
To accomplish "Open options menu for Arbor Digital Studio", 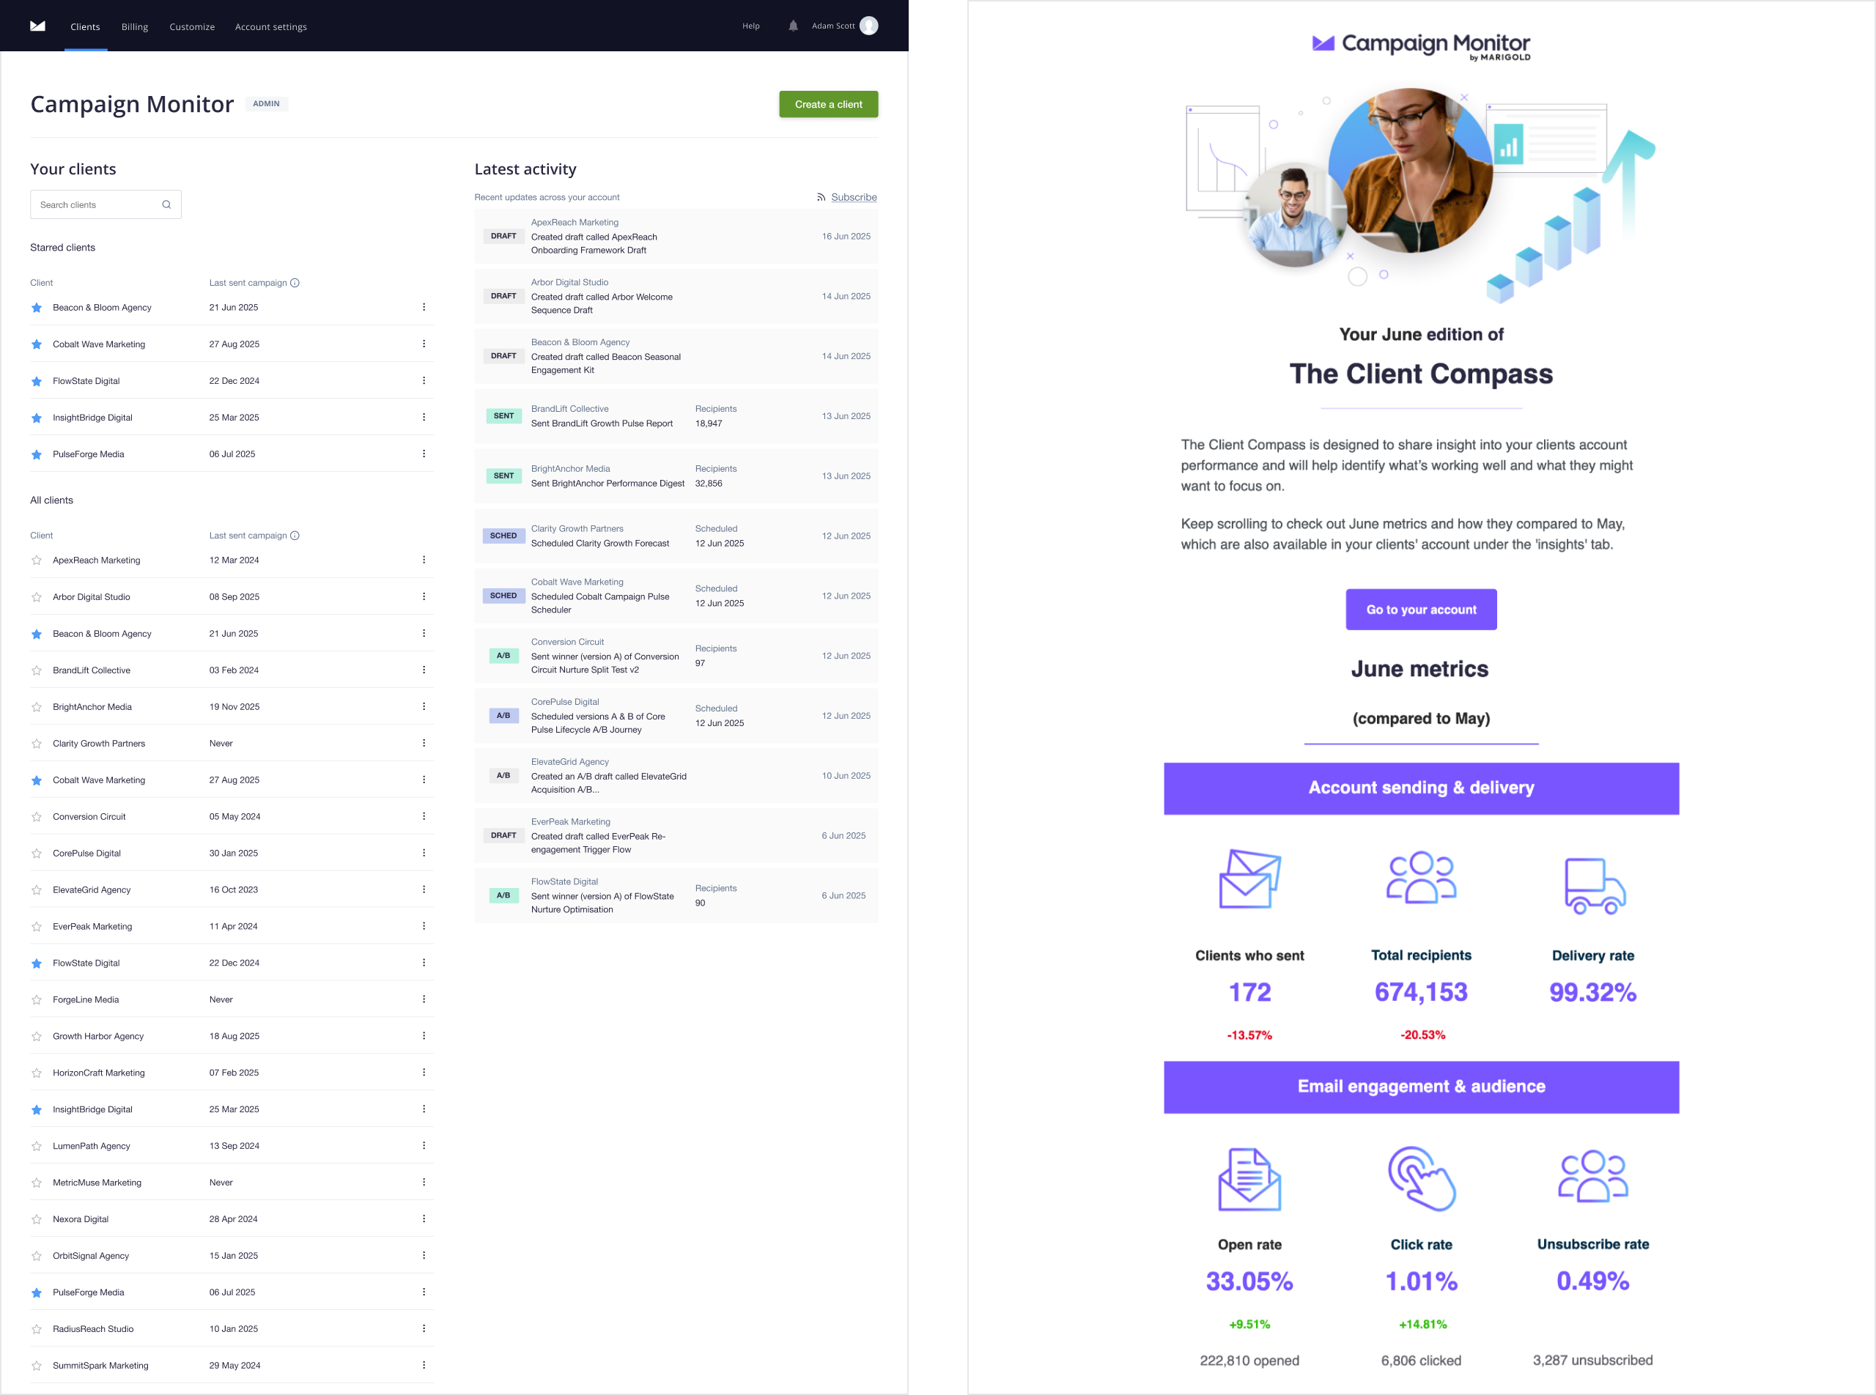I will pyautogui.click(x=424, y=597).
